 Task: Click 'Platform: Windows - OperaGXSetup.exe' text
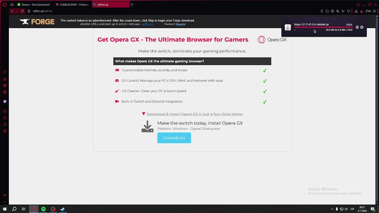click(x=189, y=129)
